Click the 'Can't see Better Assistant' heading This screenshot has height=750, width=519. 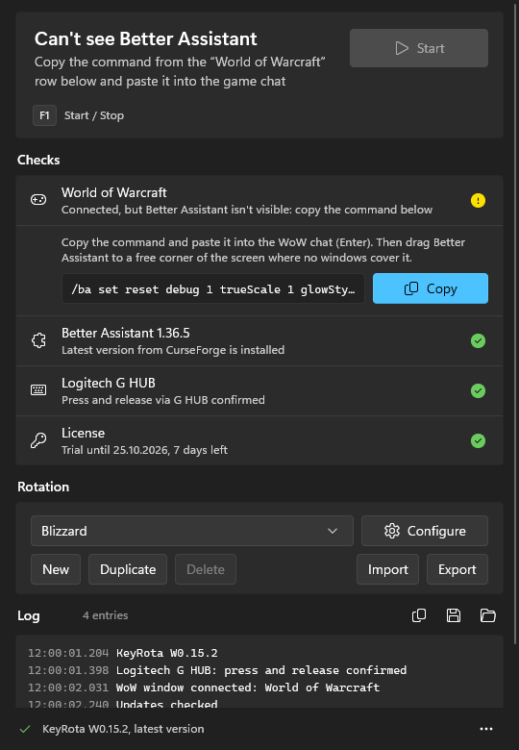pyautogui.click(x=146, y=38)
